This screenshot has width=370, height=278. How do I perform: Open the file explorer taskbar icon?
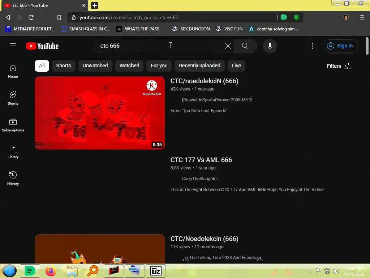72,271
